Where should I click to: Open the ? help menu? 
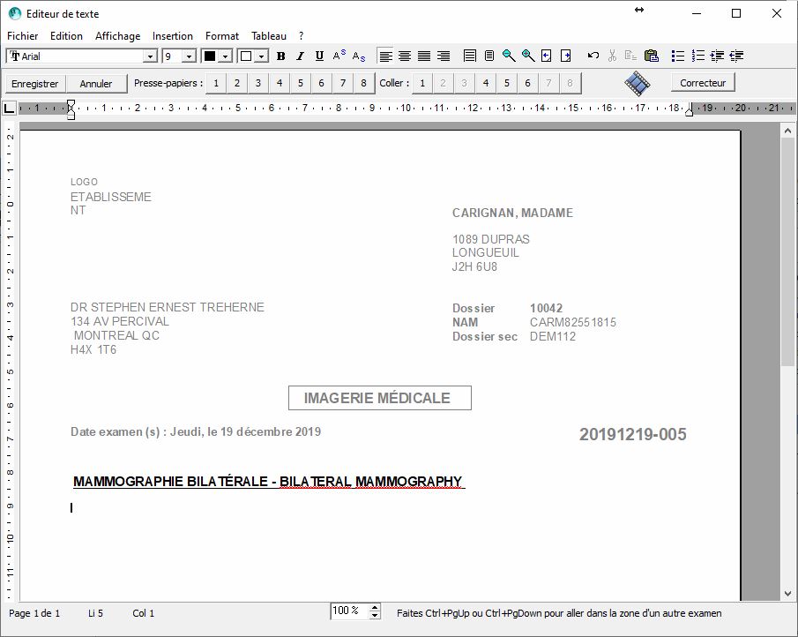(302, 36)
